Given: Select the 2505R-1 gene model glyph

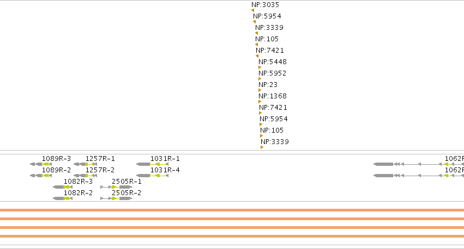Looking at the screenshot, I should pyautogui.click(x=116, y=187).
